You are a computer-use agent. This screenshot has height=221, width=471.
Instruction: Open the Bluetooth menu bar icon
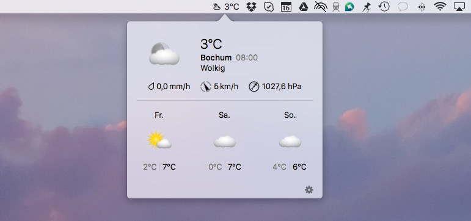tap(422, 7)
